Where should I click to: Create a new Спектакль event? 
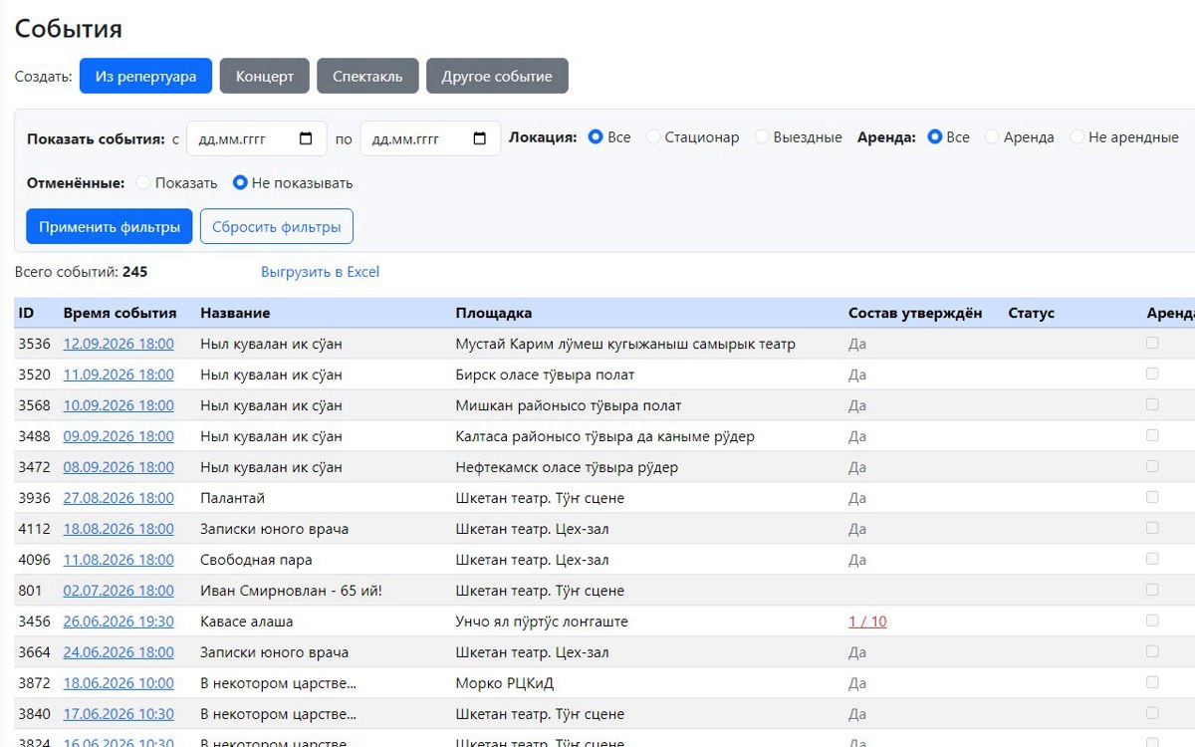click(367, 77)
